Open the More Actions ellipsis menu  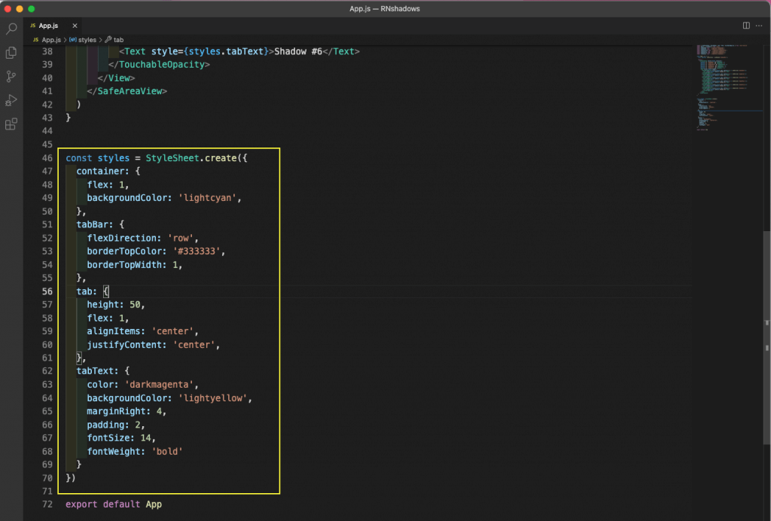coord(758,25)
